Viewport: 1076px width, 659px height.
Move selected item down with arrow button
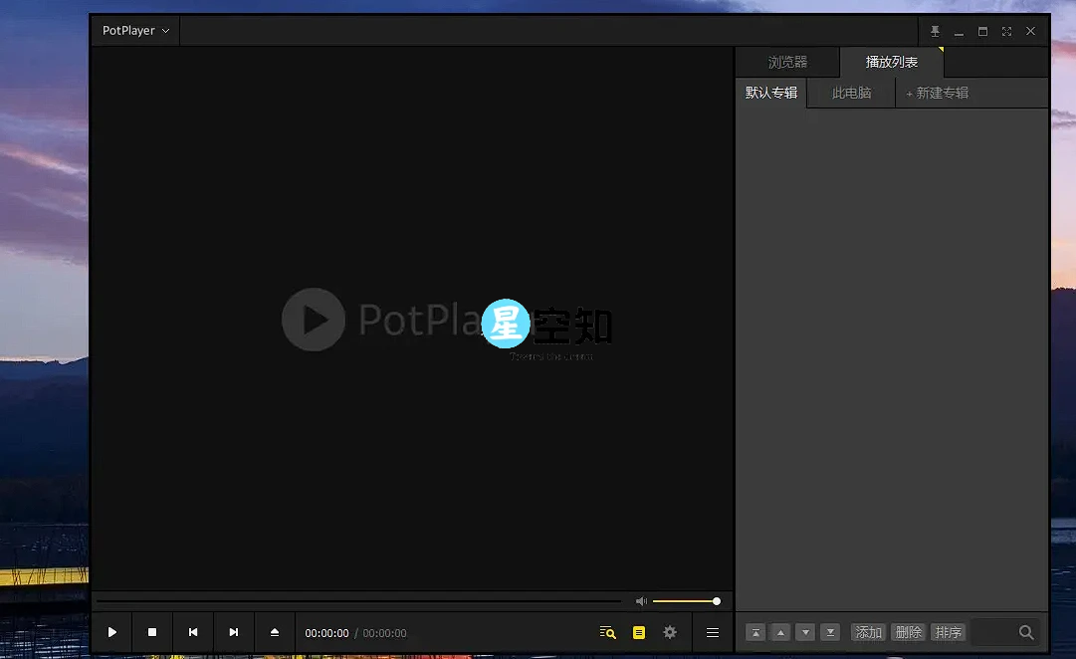[x=805, y=632]
